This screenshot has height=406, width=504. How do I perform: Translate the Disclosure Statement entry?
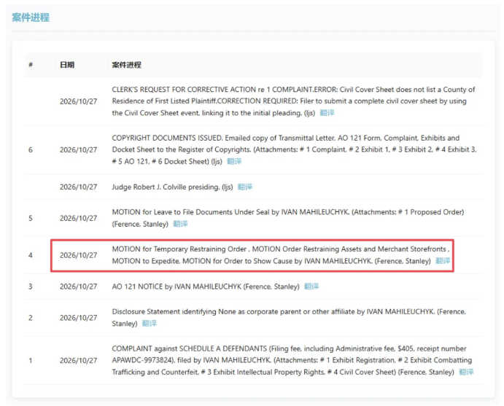point(149,324)
